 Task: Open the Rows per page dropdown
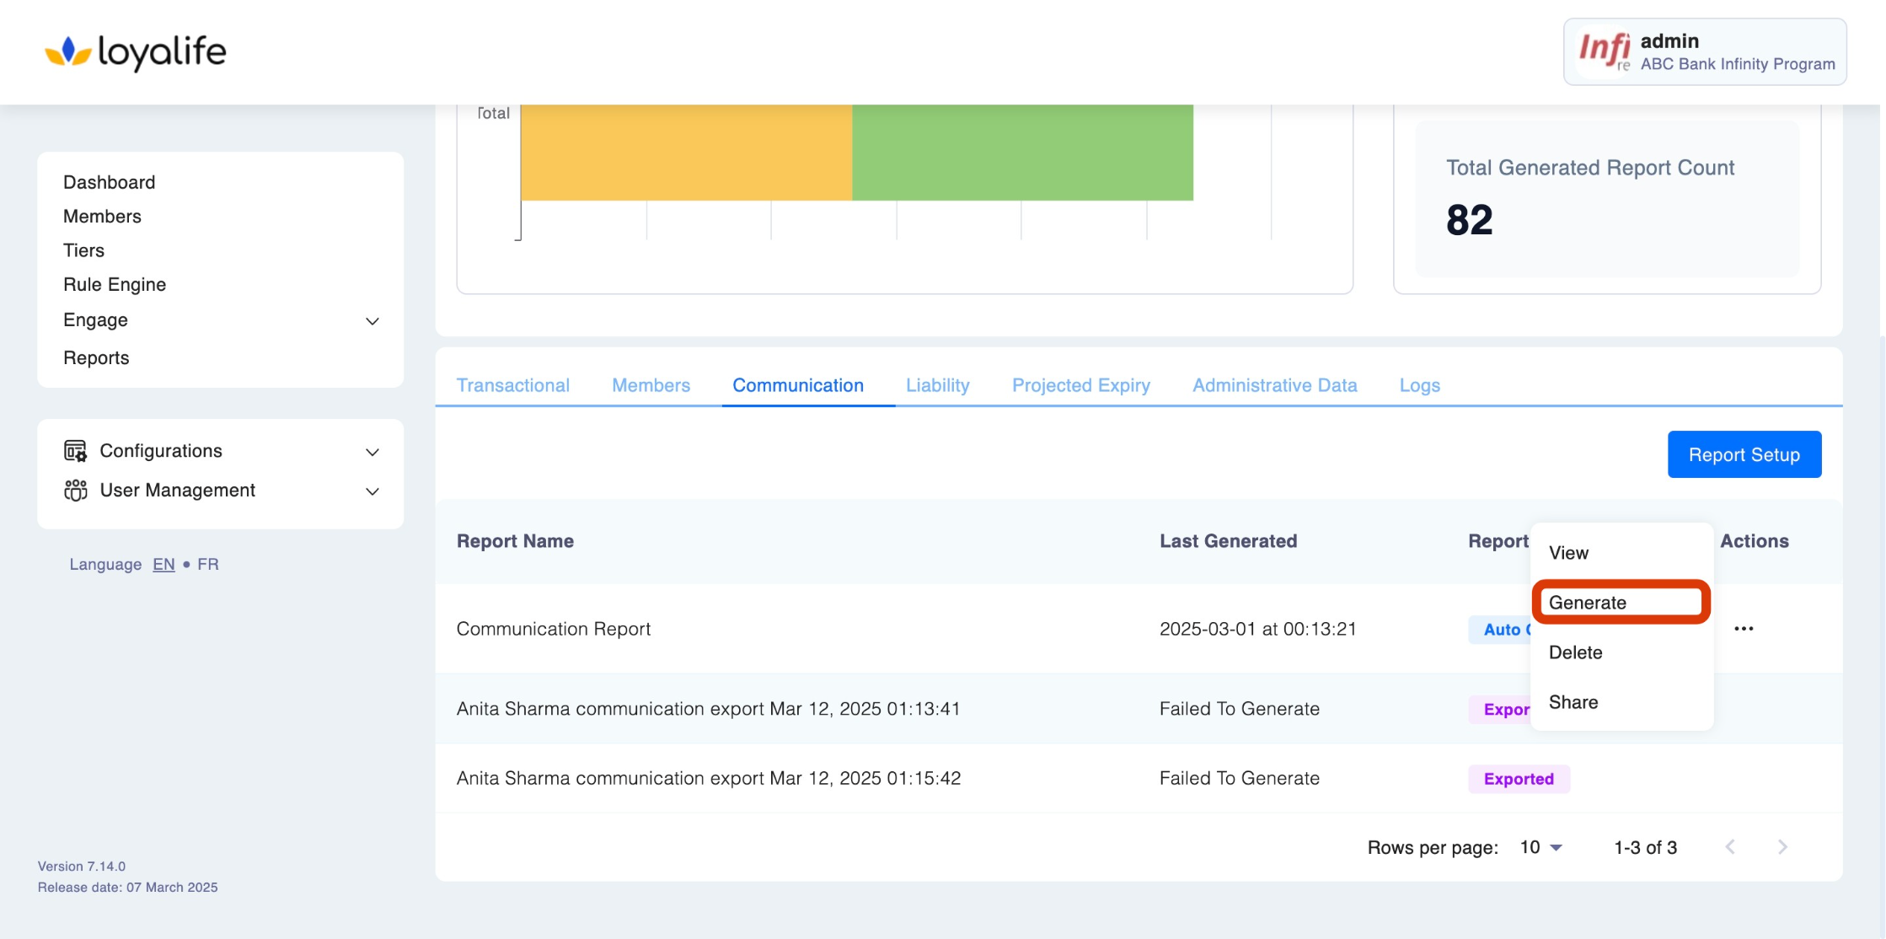coord(1541,847)
